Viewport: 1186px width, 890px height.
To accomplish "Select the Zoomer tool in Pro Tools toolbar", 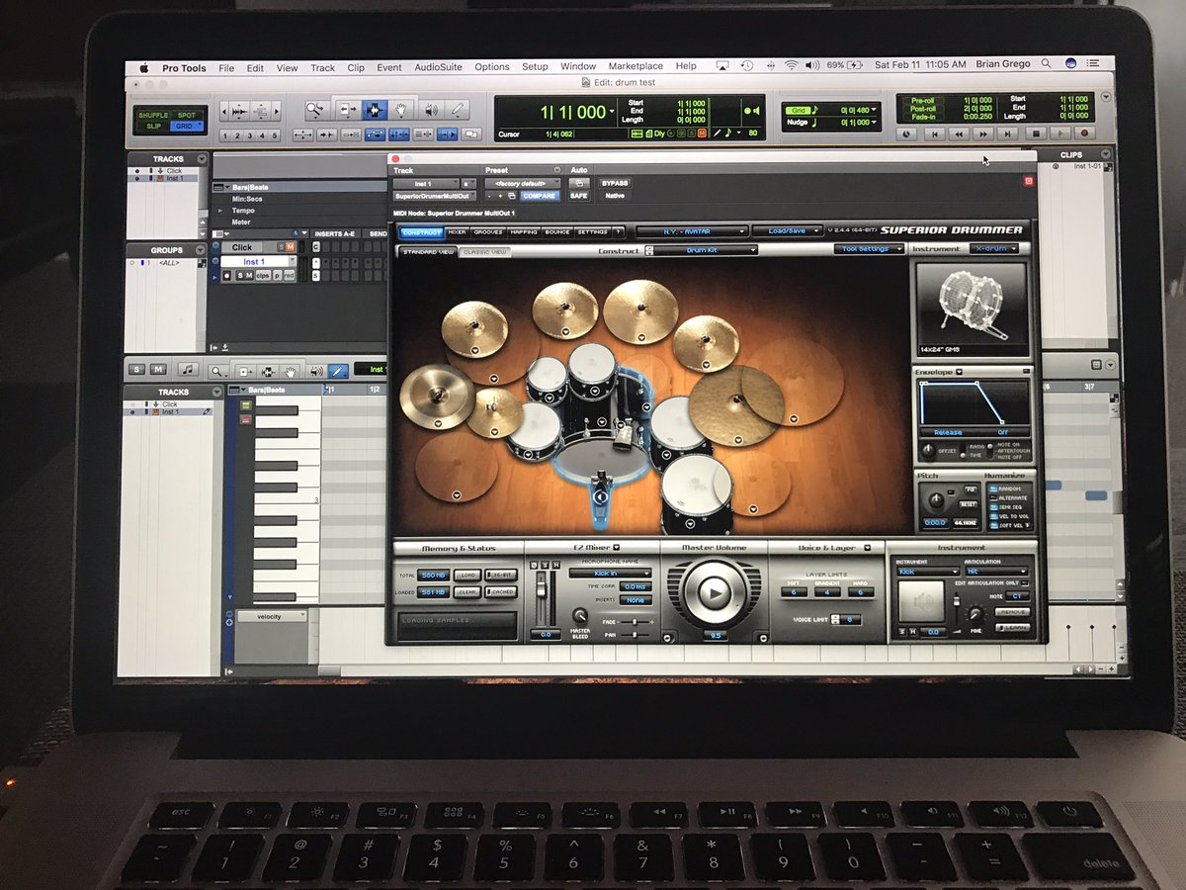I will point(316,110).
